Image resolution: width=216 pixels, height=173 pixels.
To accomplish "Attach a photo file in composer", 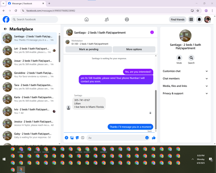I will (72, 138).
